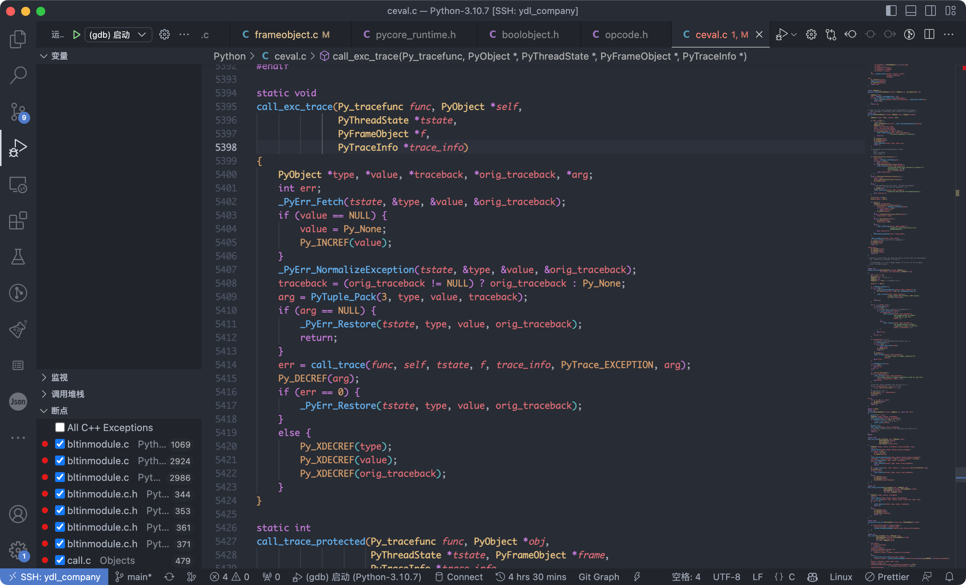966x585 pixels.
Task: Open the Remote Explorer sidebar icon
Action: pos(18,184)
